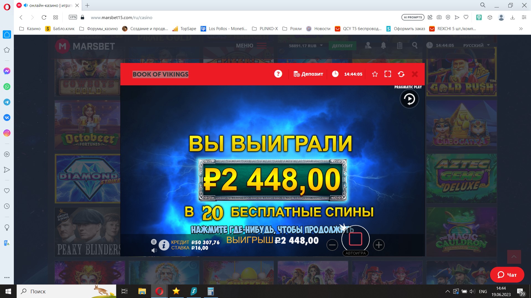Open the PLINKO-X bookmark folder
Image resolution: width=531 pixels, height=298 pixels.
click(x=265, y=29)
